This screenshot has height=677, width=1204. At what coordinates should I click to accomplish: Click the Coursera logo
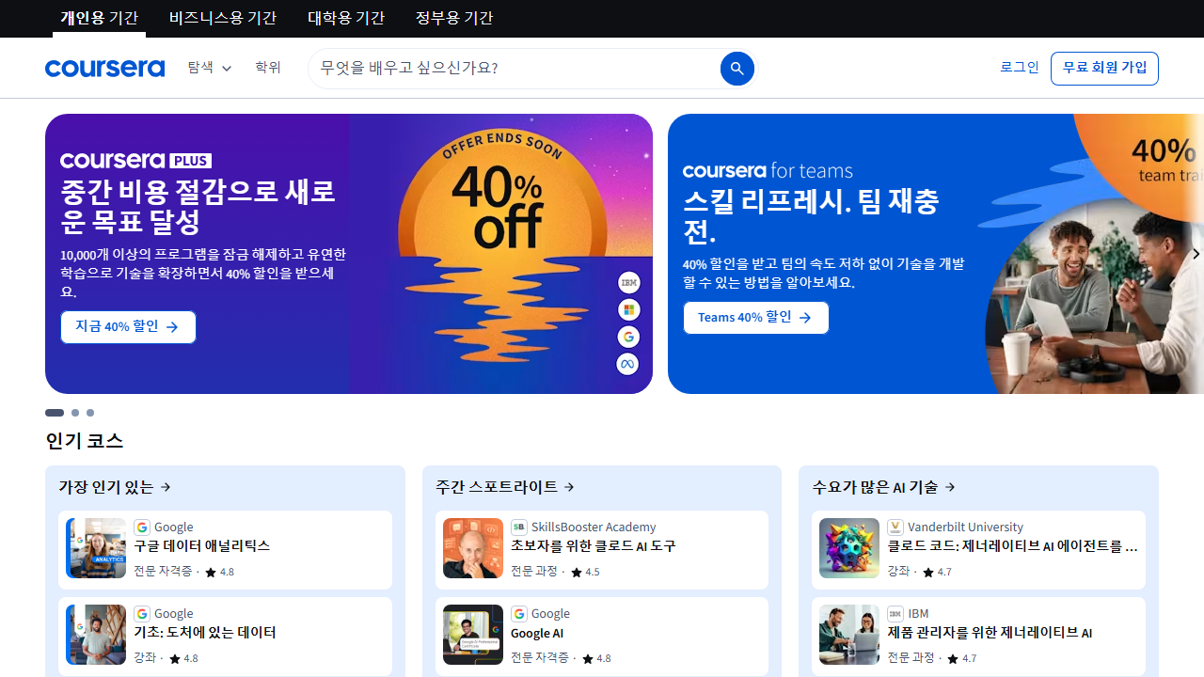click(x=104, y=69)
